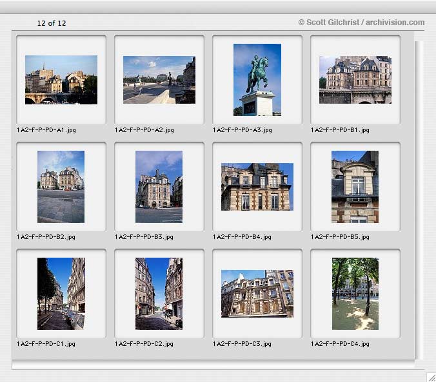Click the filename 1A2-F-P-PD-C4.jpg

pos(340,344)
